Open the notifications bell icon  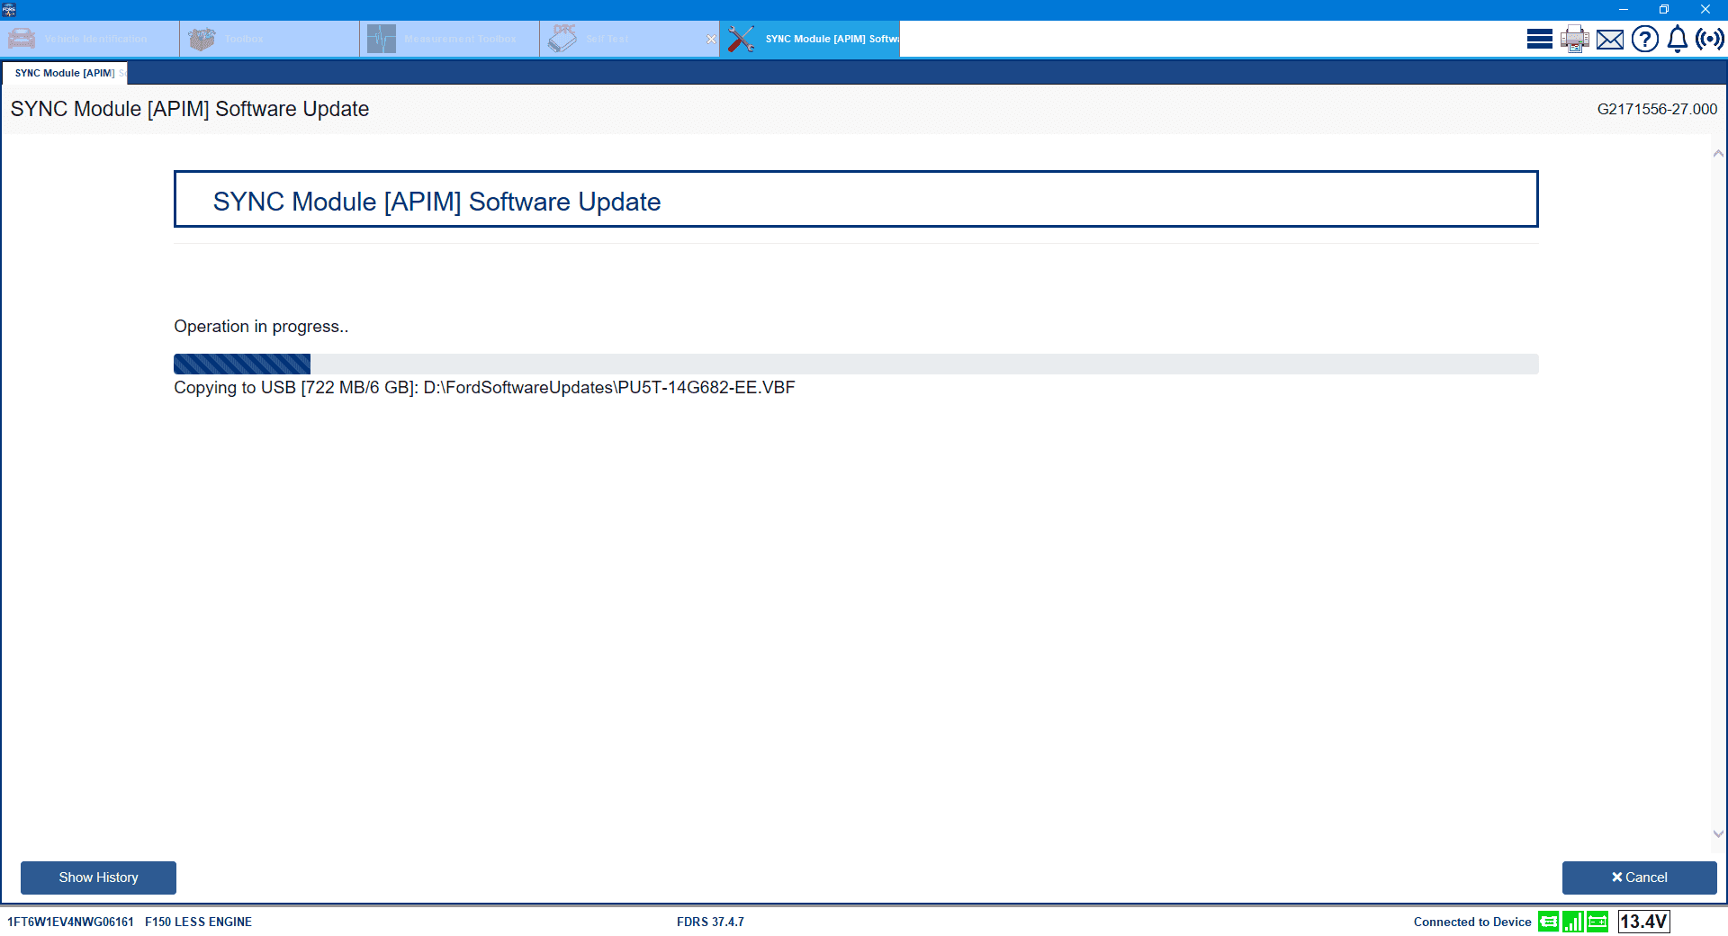pyautogui.click(x=1678, y=40)
